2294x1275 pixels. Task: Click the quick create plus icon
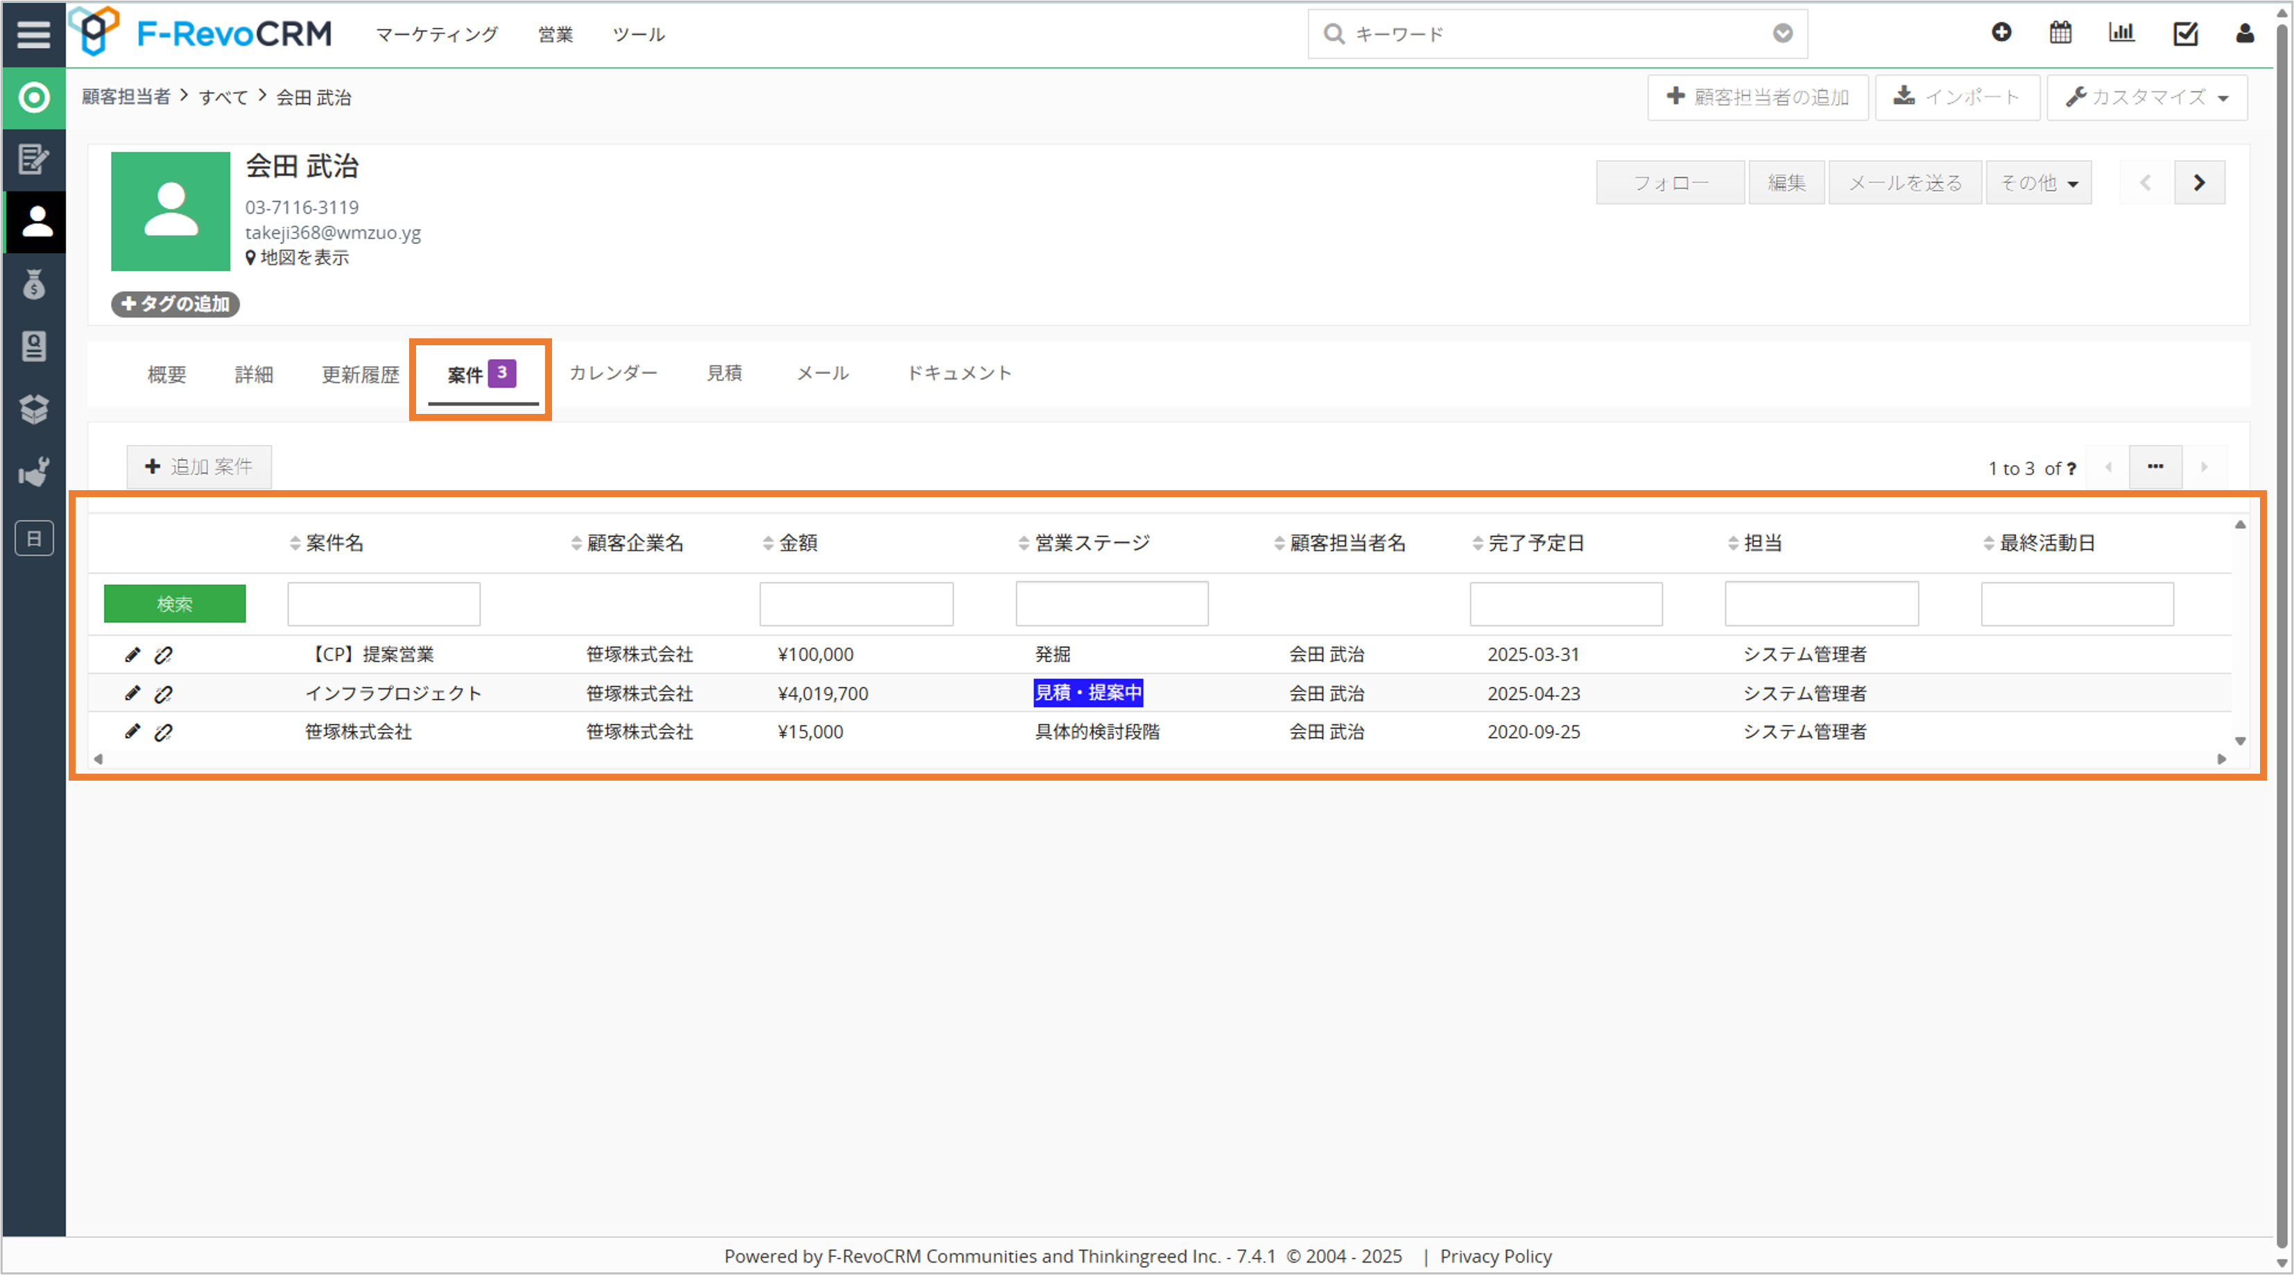[x=2001, y=33]
